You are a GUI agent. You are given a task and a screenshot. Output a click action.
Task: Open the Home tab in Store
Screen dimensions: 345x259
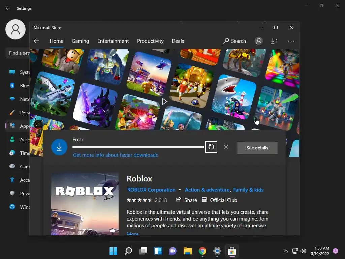(x=57, y=41)
